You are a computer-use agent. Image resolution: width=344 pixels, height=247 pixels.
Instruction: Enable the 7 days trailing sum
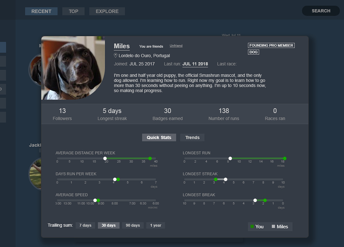85,225
